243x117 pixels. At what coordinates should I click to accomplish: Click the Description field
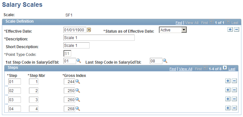[99, 38]
